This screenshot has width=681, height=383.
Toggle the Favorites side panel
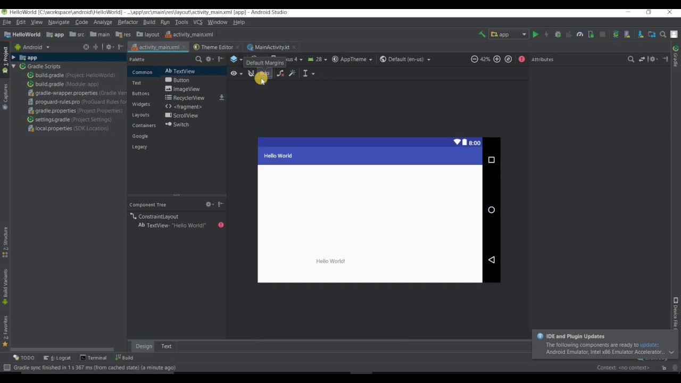(5, 331)
